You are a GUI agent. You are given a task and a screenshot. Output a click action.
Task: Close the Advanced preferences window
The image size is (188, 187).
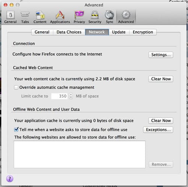[6, 5]
